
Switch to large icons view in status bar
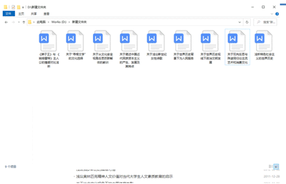(276, 166)
